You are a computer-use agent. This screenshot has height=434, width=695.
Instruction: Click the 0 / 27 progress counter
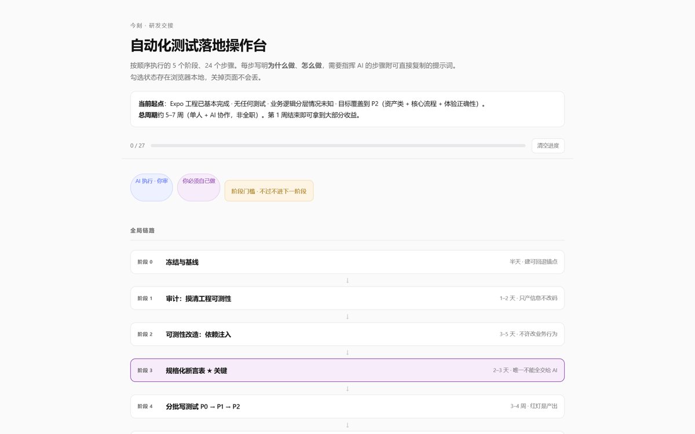tap(138, 146)
